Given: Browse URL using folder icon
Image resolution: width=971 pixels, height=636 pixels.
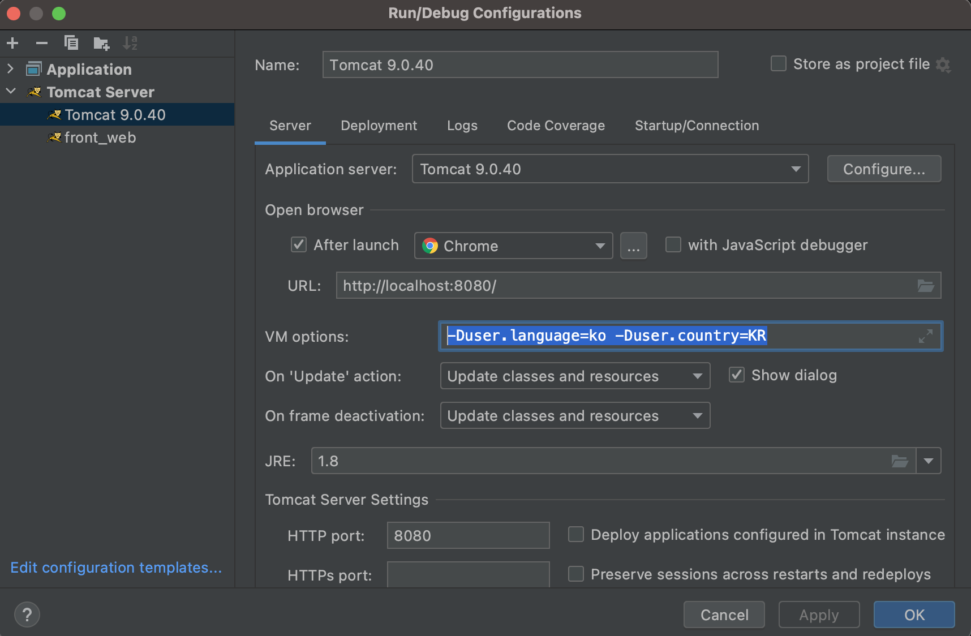Looking at the screenshot, I should pyautogui.click(x=926, y=286).
